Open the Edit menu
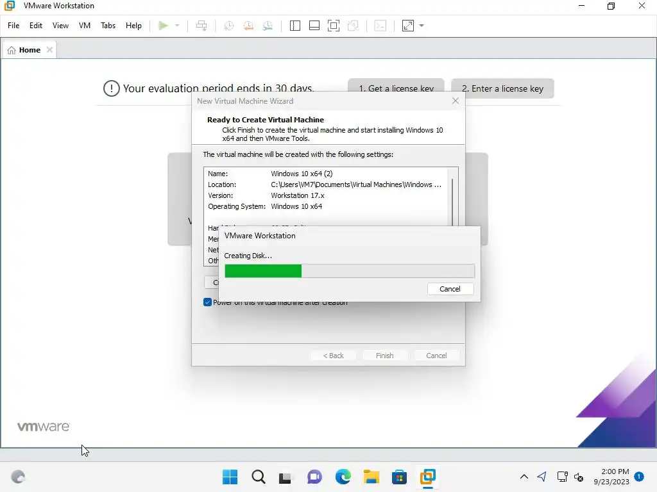Image resolution: width=657 pixels, height=492 pixels. click(x=36, y=26)
